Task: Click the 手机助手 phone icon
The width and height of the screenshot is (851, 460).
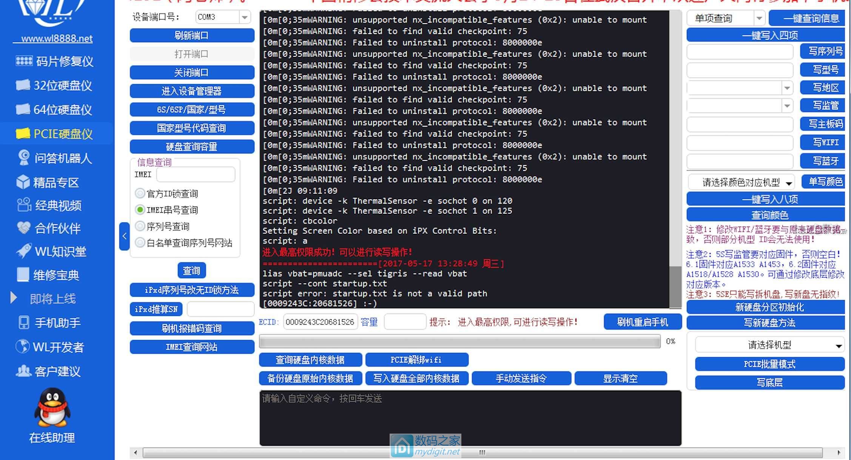Action: point(24,322)
